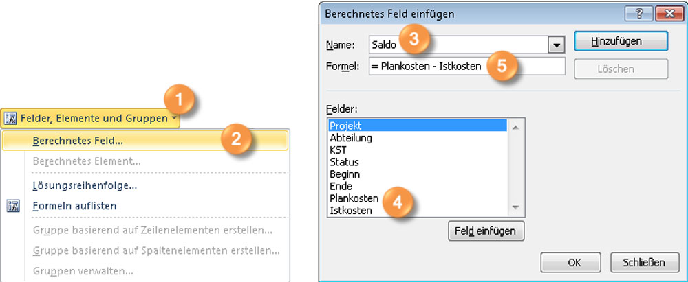688x282 pixels.
Task: Select Abteilung in the Felder list
Action: point(351,138)
